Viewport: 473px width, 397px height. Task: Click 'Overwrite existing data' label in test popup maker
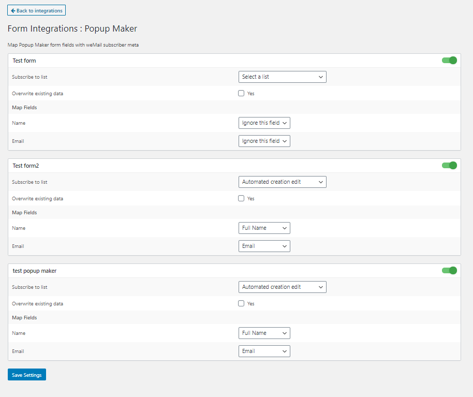(x=37, y=304)
